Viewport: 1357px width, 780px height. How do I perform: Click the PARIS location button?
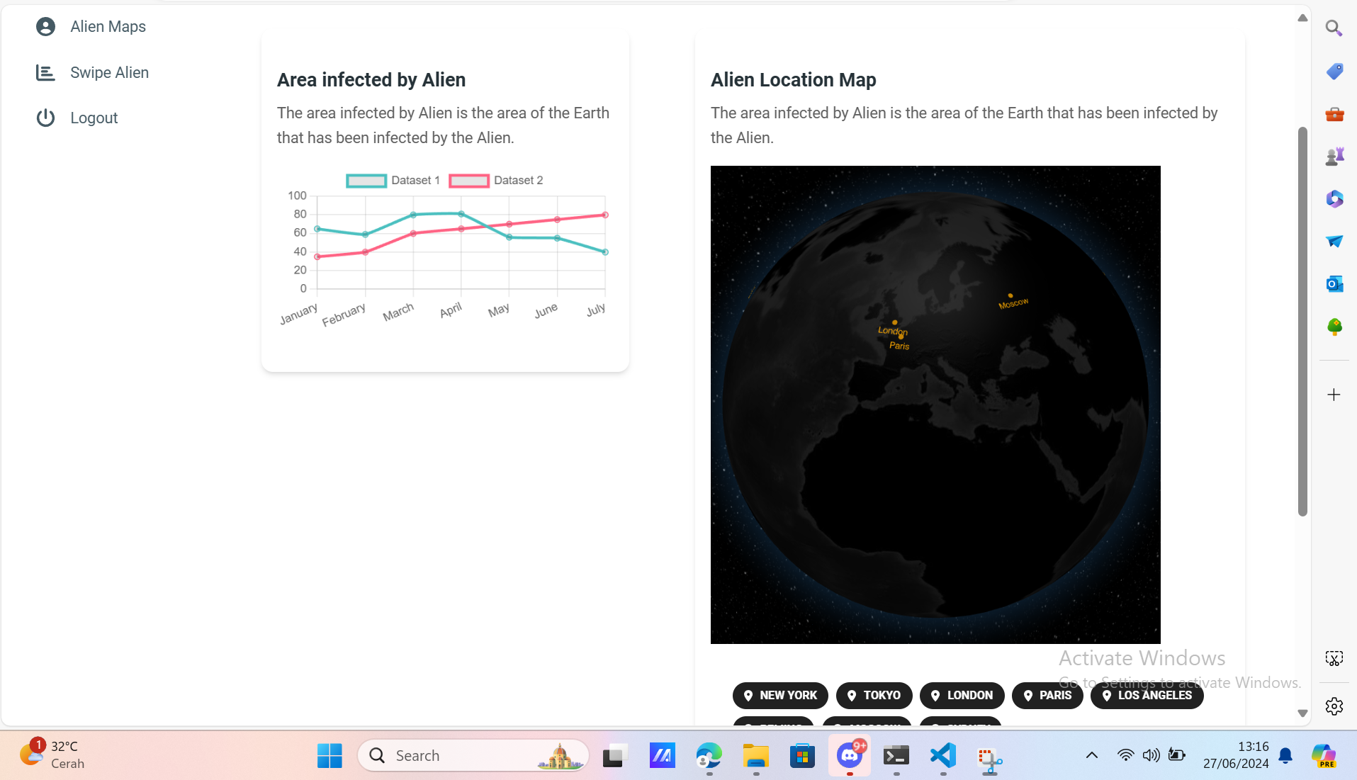tap(1048, 696)
